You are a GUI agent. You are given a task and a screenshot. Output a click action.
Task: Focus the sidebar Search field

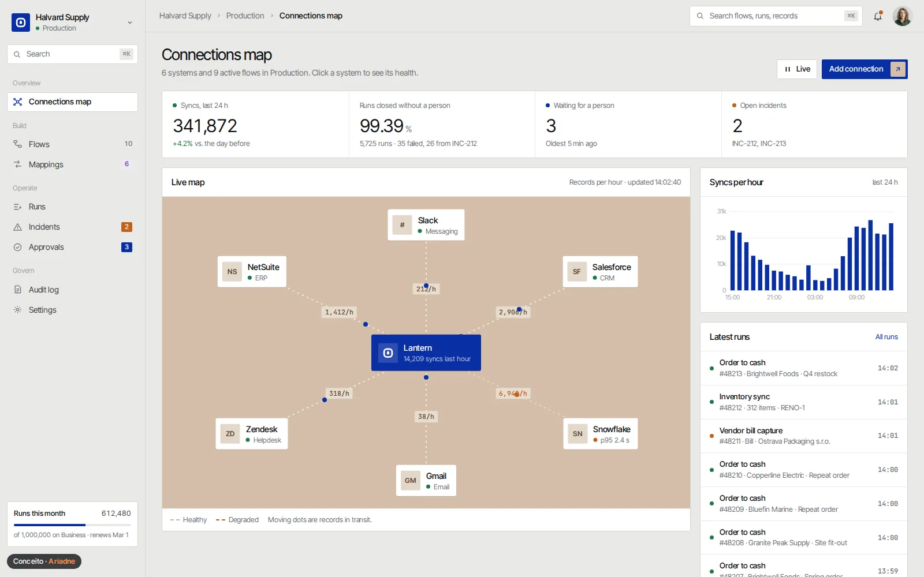coord(72,54)
